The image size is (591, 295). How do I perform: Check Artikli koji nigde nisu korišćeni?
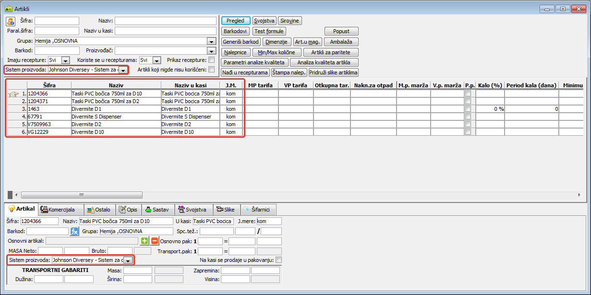point(212,70)
